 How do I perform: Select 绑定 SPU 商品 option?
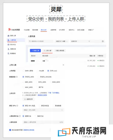click(23, 106)
